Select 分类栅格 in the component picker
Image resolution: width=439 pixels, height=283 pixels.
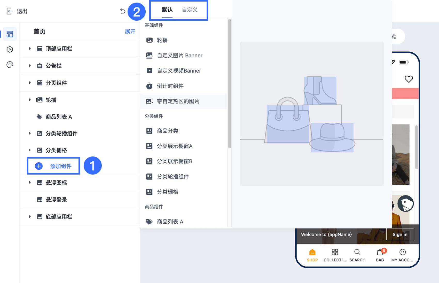pos(184,192)
